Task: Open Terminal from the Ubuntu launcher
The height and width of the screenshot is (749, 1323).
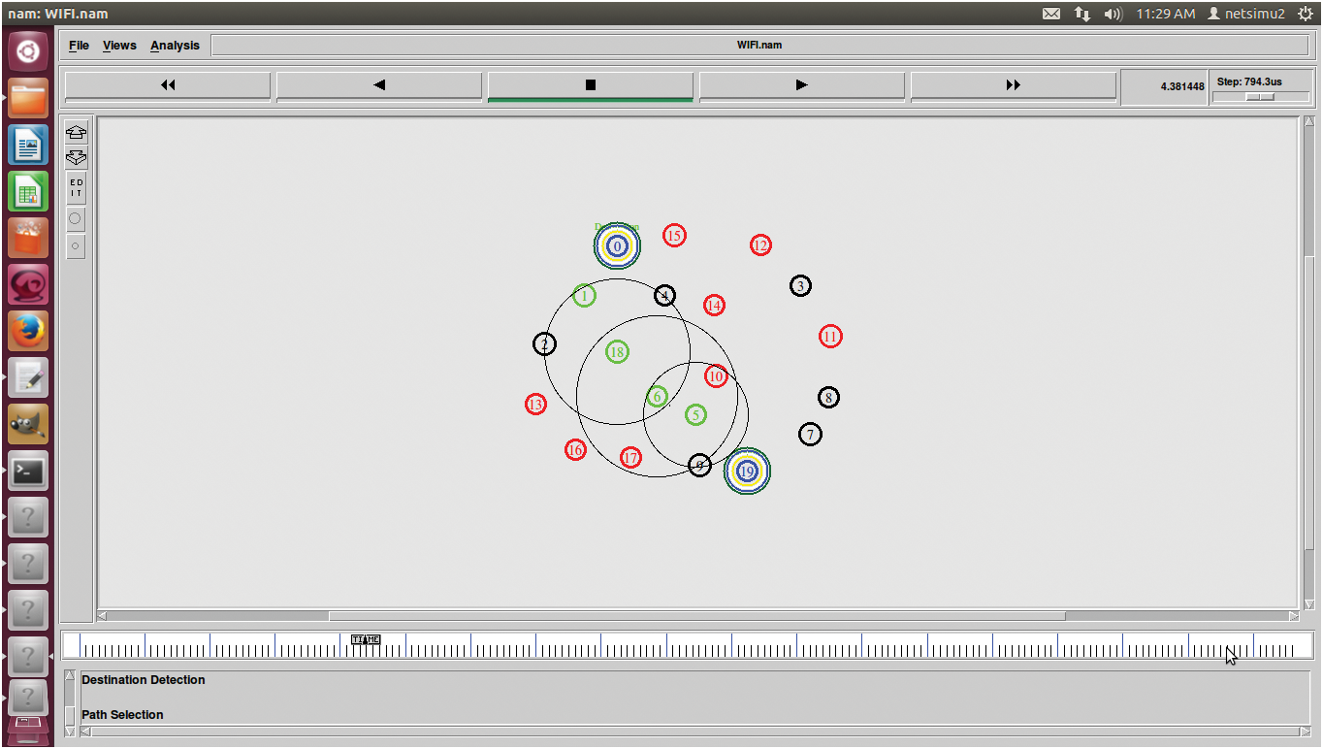Action: coord(28,472)
